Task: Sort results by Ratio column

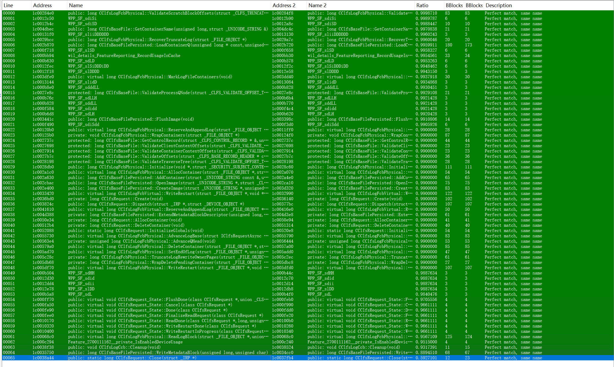Action: tap(422, 5)
